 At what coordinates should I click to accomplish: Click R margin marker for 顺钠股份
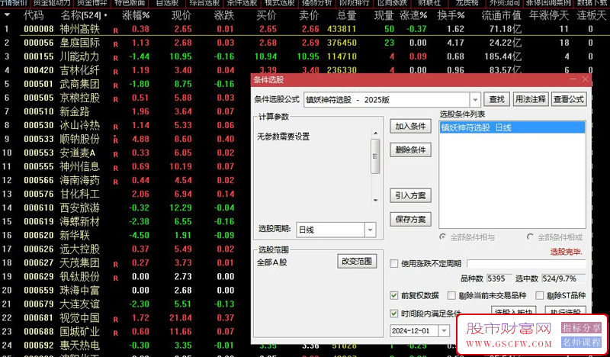point(116,140)
